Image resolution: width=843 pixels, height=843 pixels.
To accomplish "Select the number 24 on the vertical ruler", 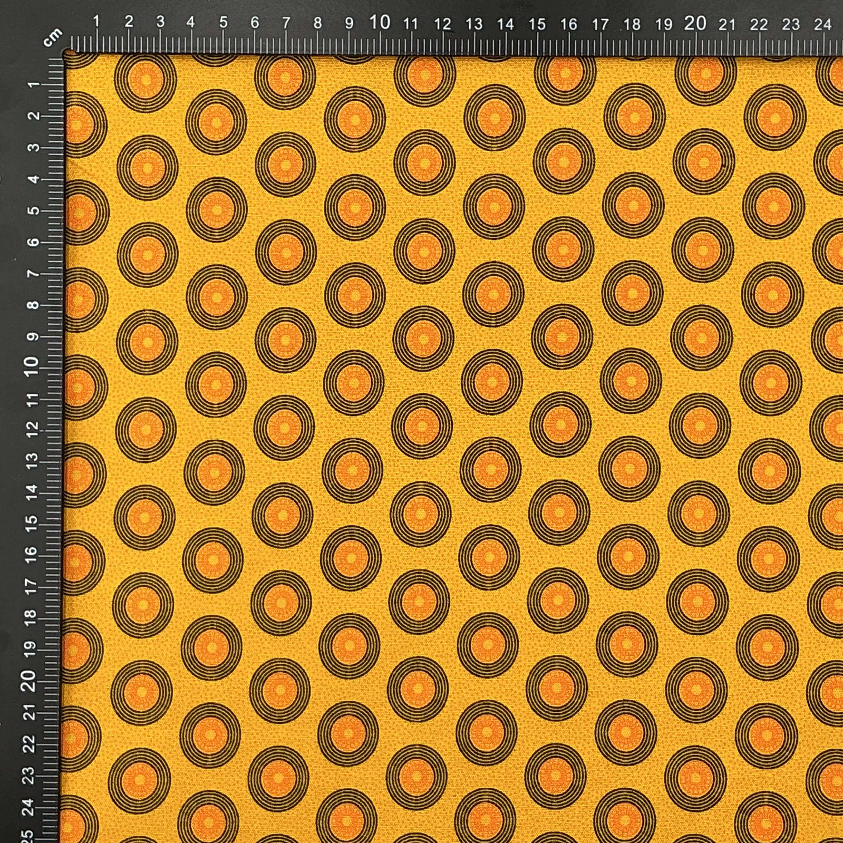I will pyautogui.click(x=28, y=807).
